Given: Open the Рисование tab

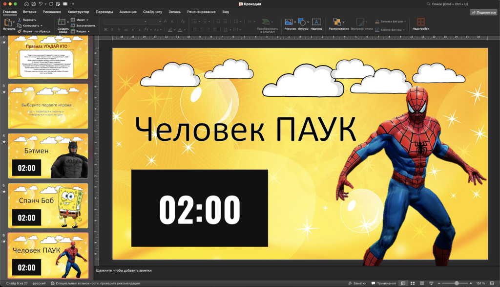Looking at the screenshot, I should (52, 12).
